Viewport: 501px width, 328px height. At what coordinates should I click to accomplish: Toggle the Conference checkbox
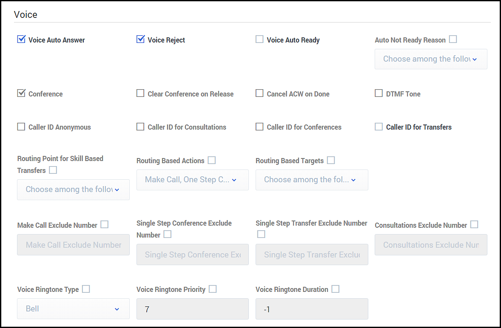pos(21,93)
